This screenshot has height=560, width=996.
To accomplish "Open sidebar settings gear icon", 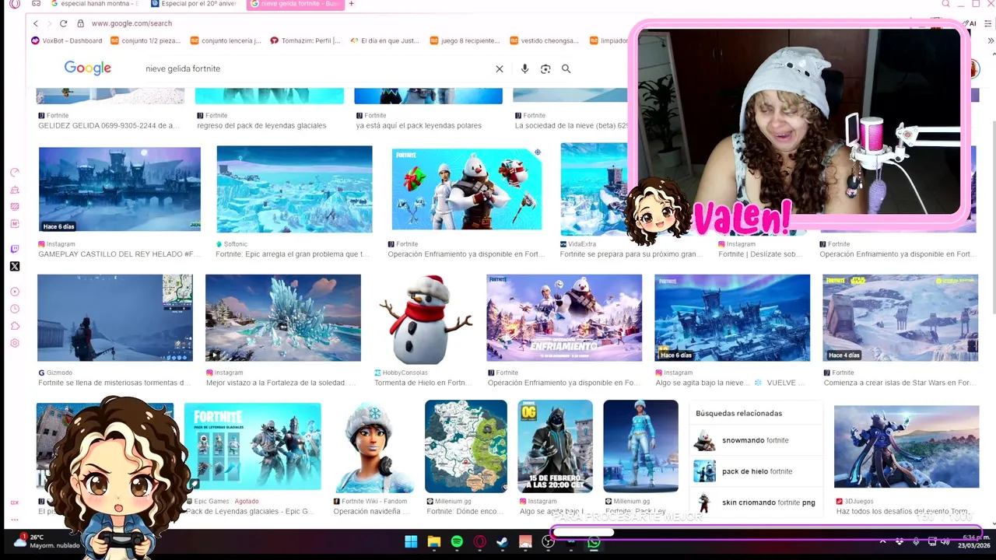I will pyautogui.click(x=15, y=343).
